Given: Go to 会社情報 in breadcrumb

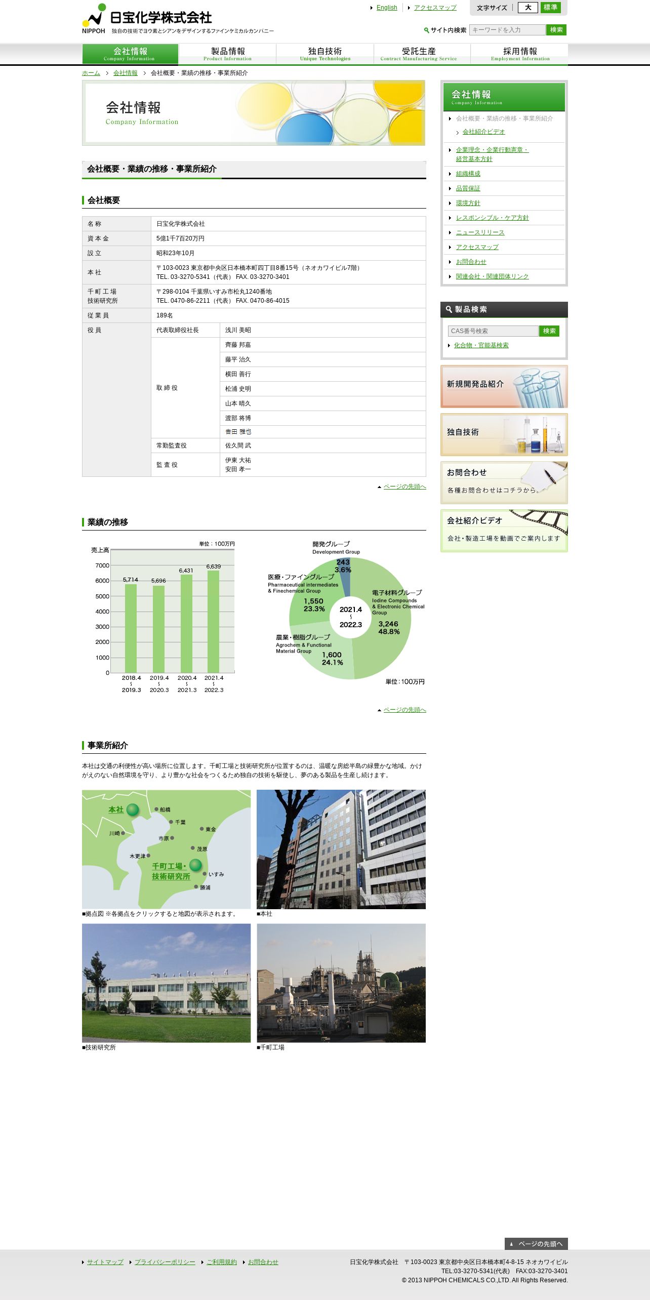Looking at the screenshot, I should [126, 73].
